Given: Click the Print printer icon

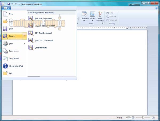Looking at the screenshot, I should [5, 44].
